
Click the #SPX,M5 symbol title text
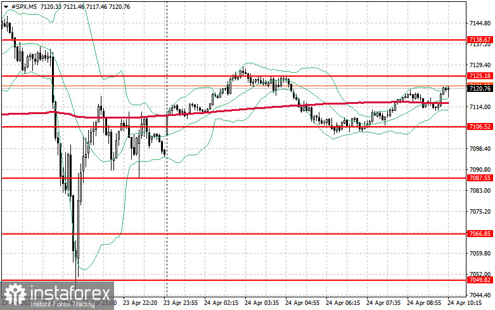click(24, 7)
